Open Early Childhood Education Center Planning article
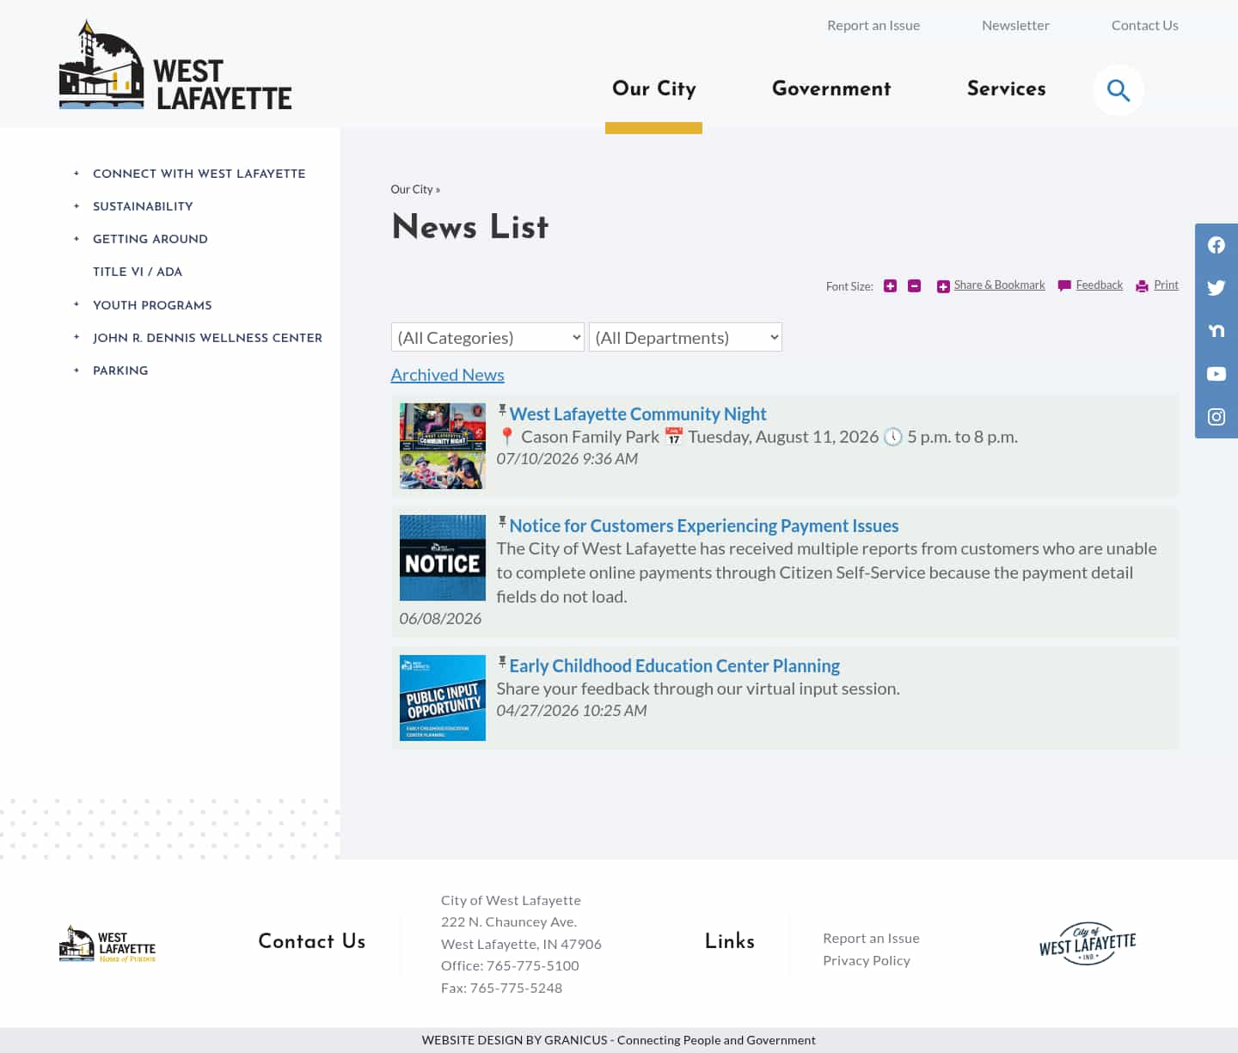The image size is (1238, 1053). (x=675, y=666)
